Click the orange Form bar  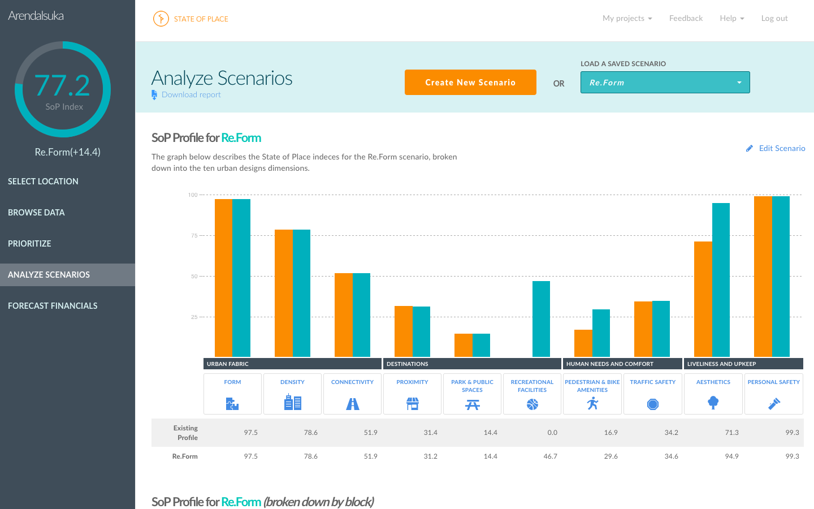pos(223,278)
